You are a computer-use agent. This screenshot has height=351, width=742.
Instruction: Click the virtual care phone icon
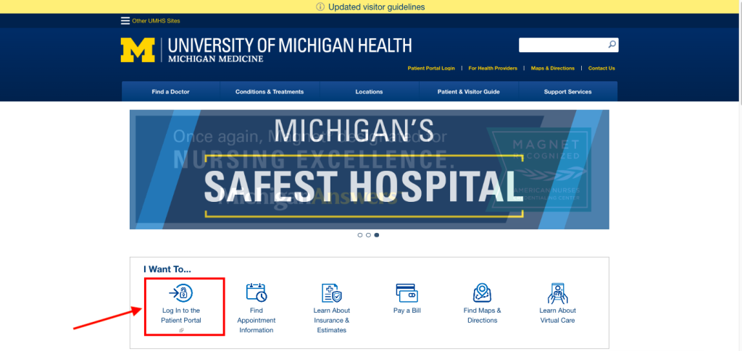[557, 293]
